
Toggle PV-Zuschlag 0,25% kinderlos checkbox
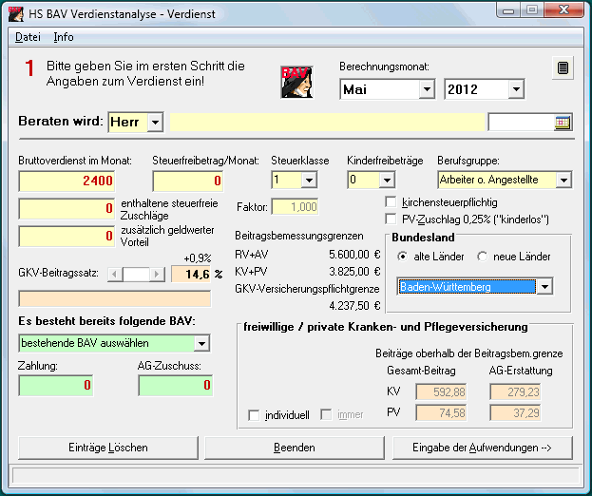(391, 219)
